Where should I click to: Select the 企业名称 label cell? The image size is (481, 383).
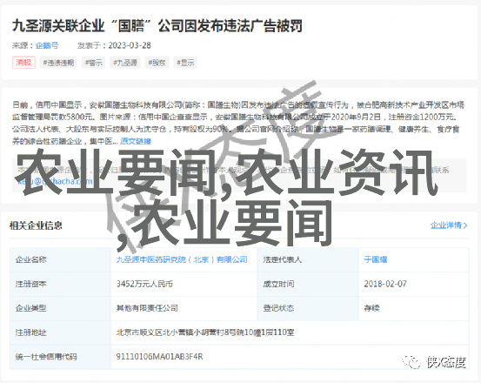[x=60, y=259]
